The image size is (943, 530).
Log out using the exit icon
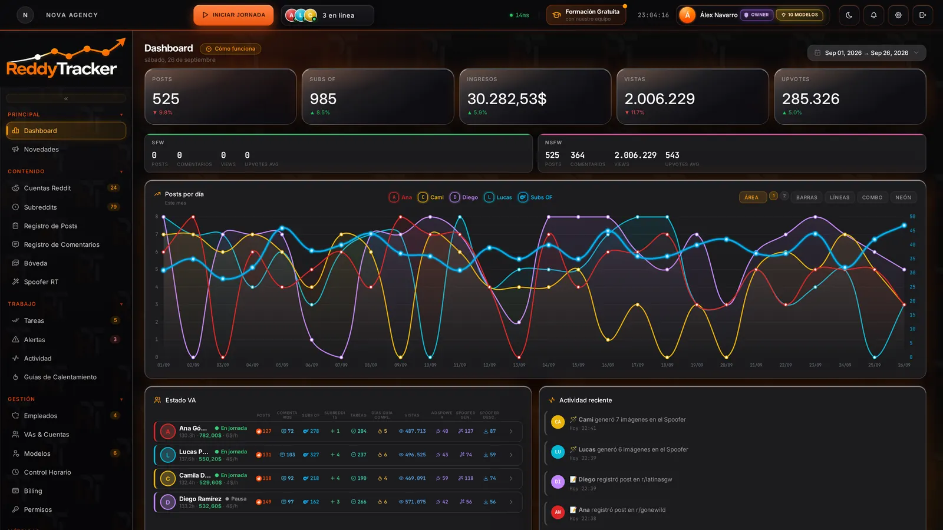click(x=923, y=15)
